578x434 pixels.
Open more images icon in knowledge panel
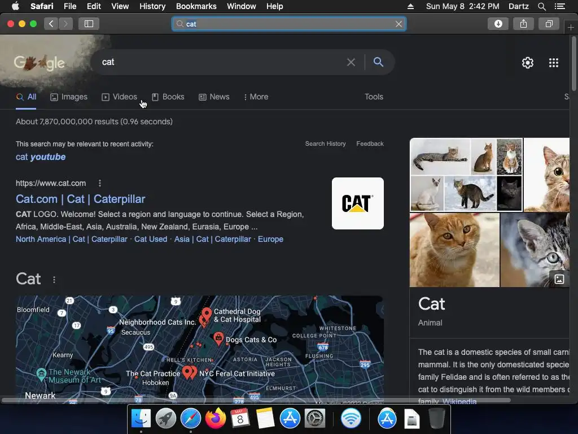click(x=559, y=279)
